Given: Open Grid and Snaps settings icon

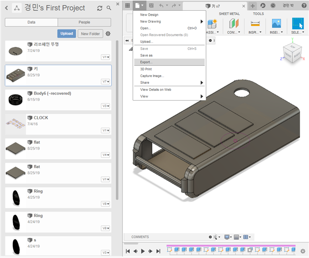Looking at the screenshot, I should [x=237, y=237].
